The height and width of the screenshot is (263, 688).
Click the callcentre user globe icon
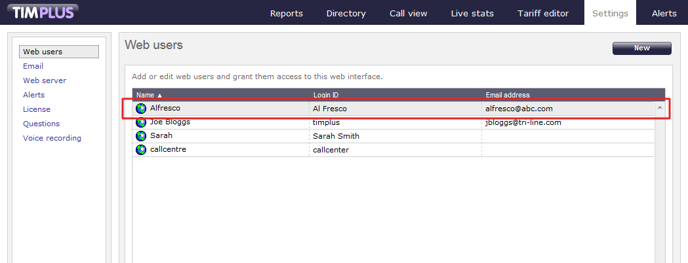[x=141, y=150]
